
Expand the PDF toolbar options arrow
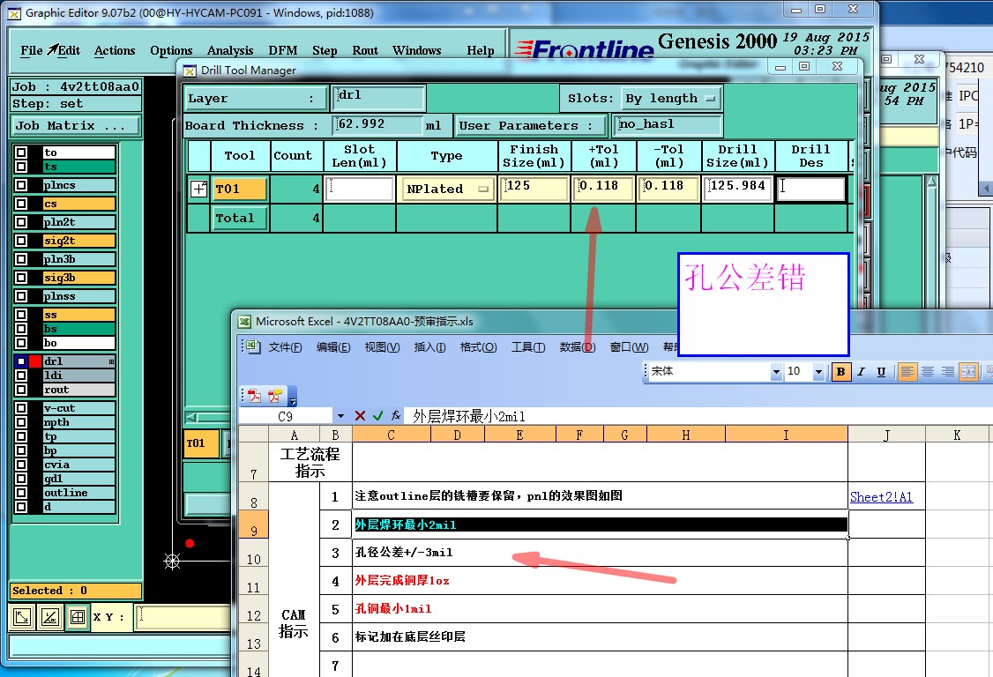[x=292, y=397]
